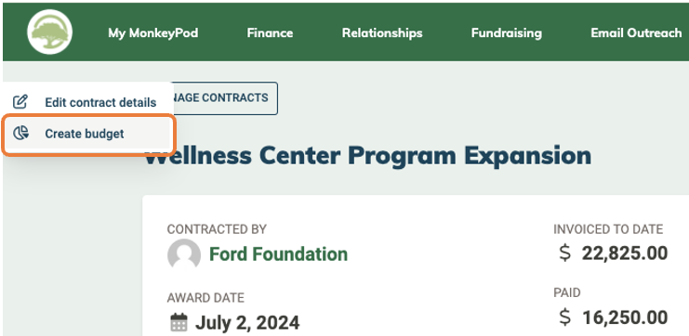Click the invoiced amount 22,825.00

625,253
